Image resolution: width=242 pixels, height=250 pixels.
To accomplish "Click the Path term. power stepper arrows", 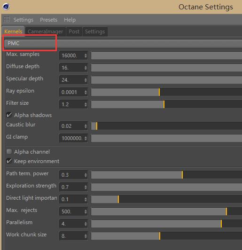I will [86, 175].
